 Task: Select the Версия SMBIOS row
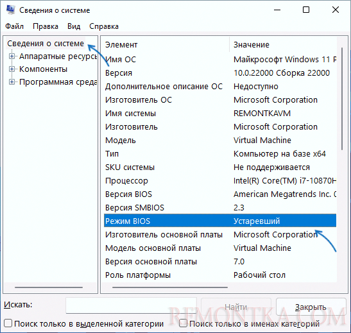point(220,208)
